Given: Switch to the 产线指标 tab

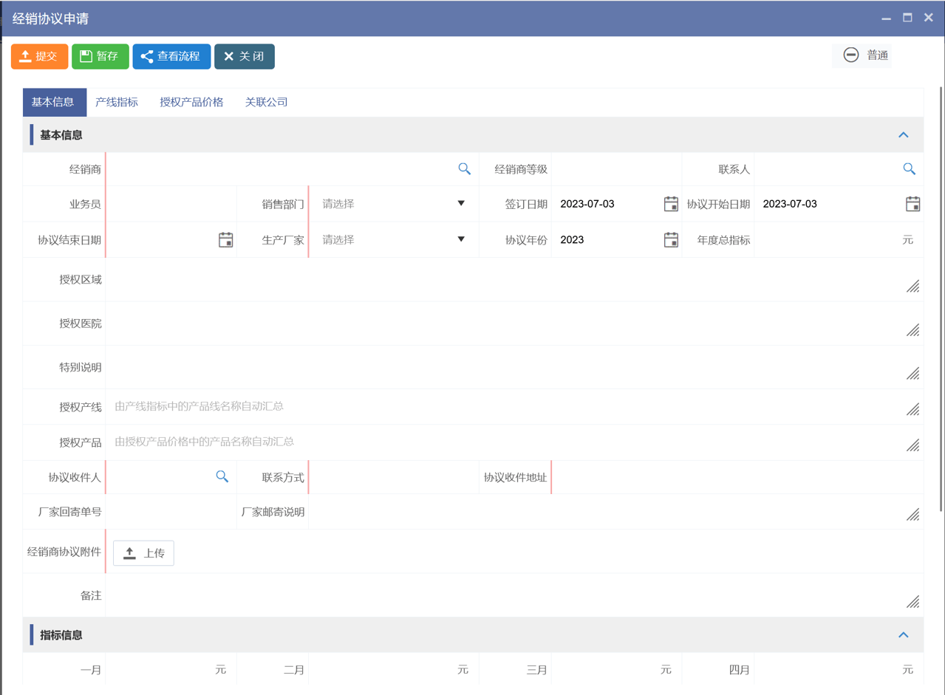Looking at the screenshot, I should tap(117, 102).
